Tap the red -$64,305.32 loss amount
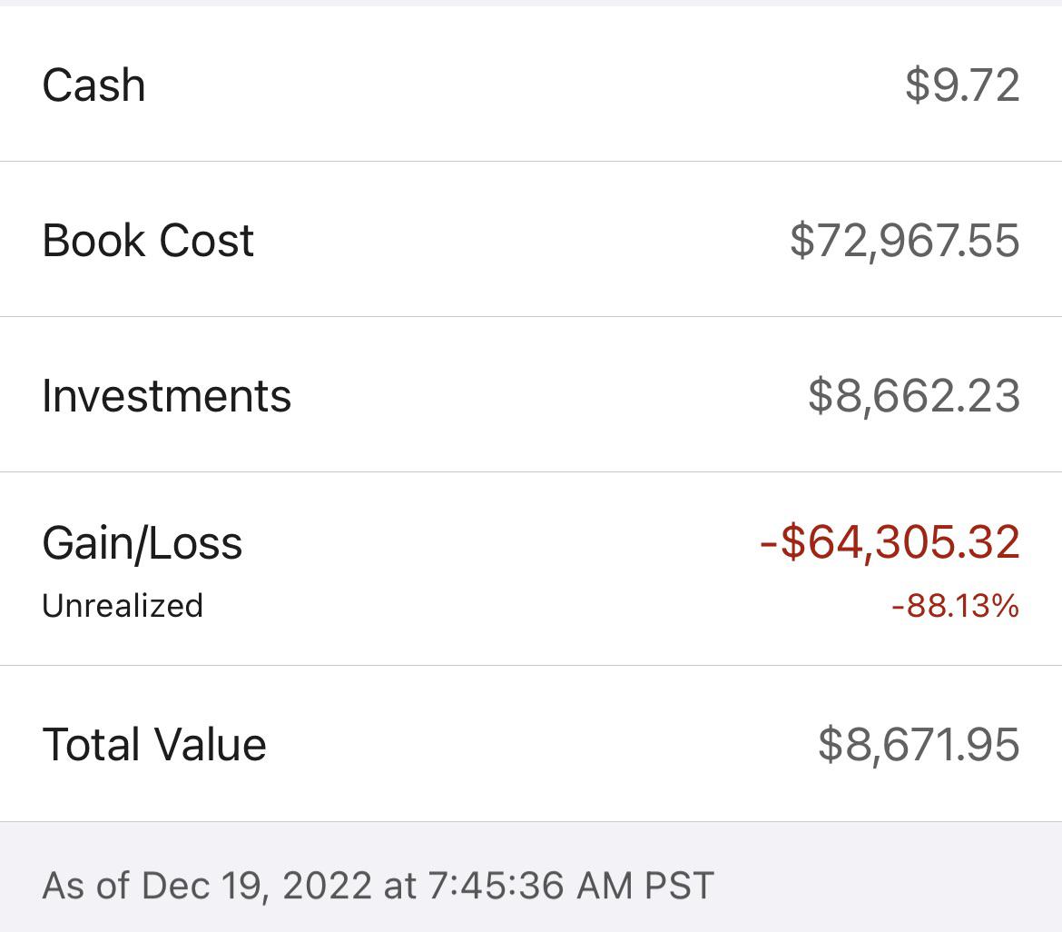The height and width of the screenshot is (932, 1062). pos(890,542)
